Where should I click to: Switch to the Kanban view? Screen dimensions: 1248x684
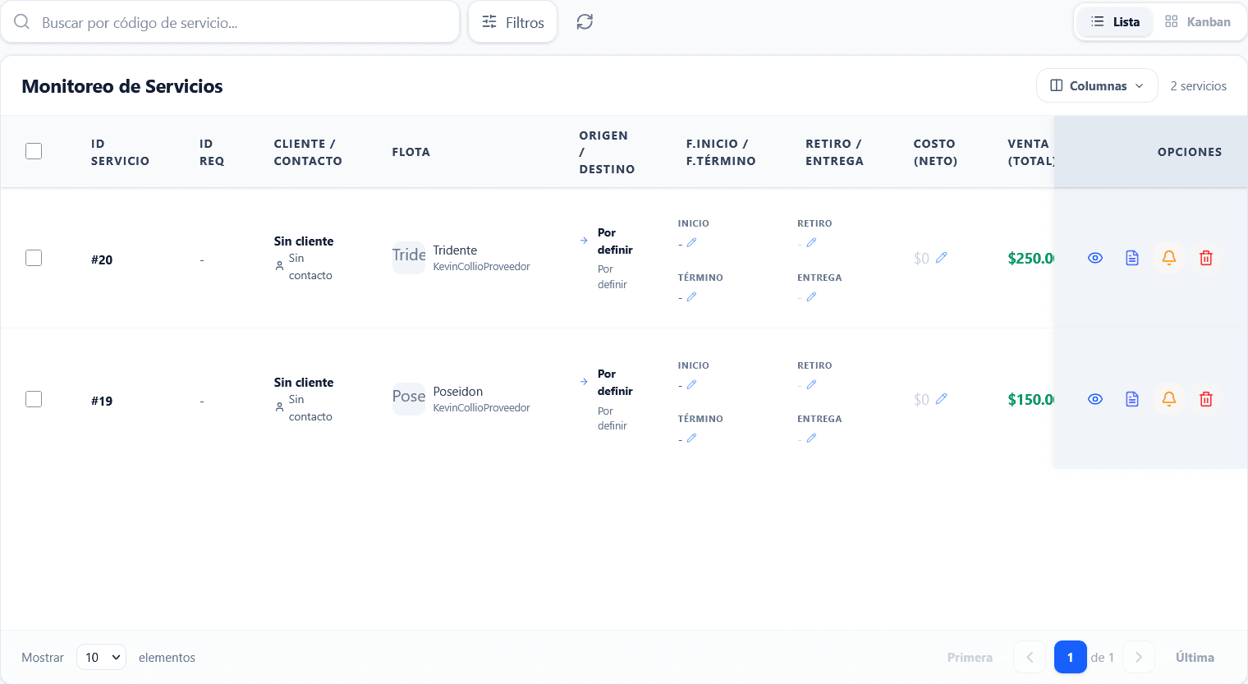(1198, 22)
